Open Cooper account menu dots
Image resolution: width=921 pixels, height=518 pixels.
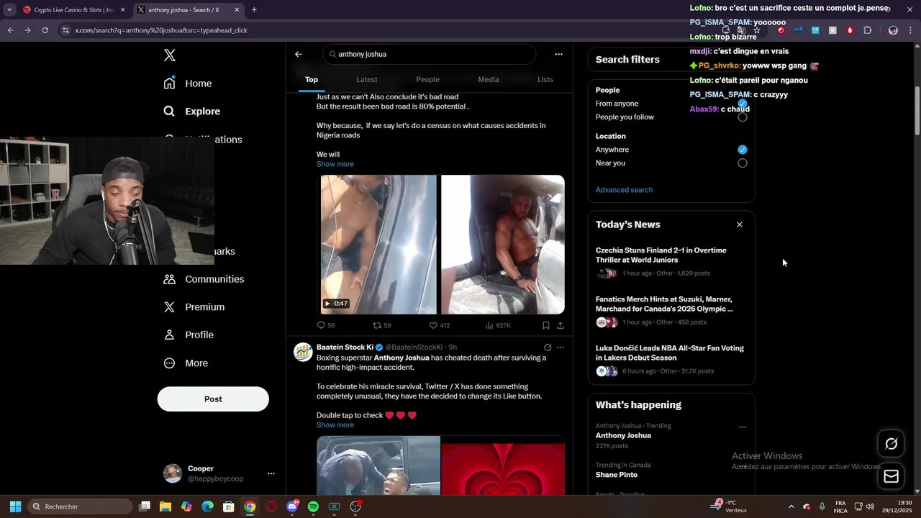point(271,473)
